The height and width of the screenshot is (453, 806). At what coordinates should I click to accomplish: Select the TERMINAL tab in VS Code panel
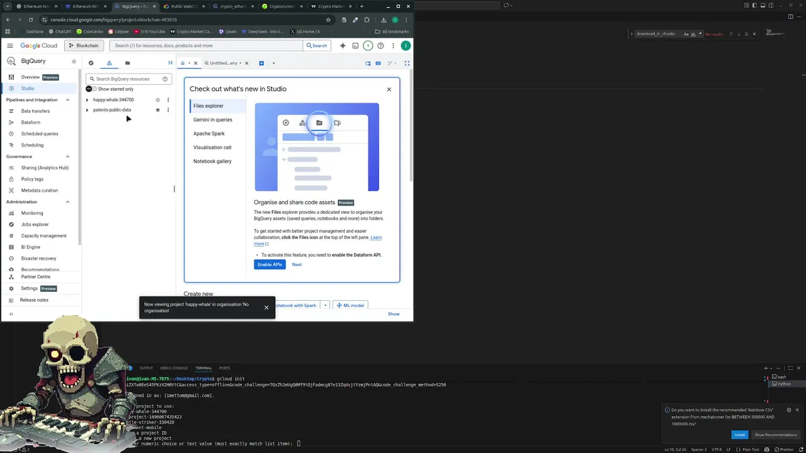point(203,368)
